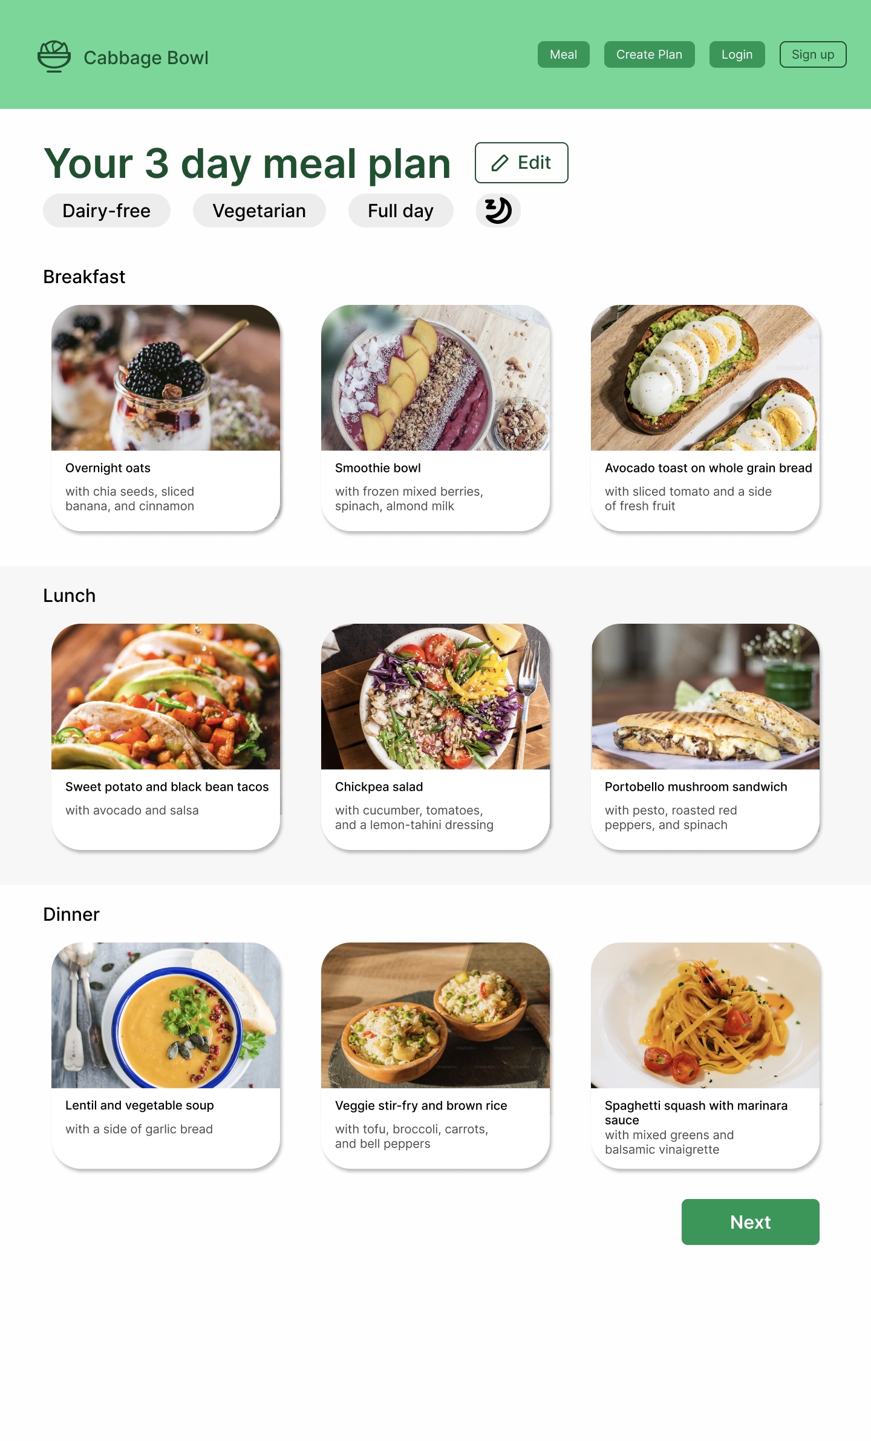Toggle the Full day filter chip
This screenshot has width=871, height=1441.
[400, 211]
